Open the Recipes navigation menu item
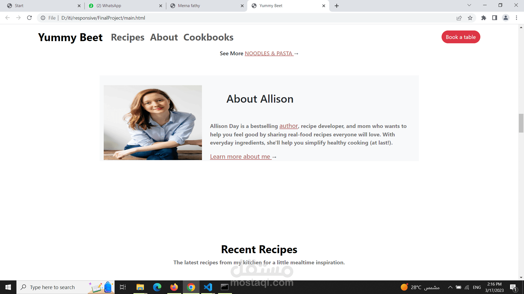Screen dimensions: 524x294 pos(127,37)
